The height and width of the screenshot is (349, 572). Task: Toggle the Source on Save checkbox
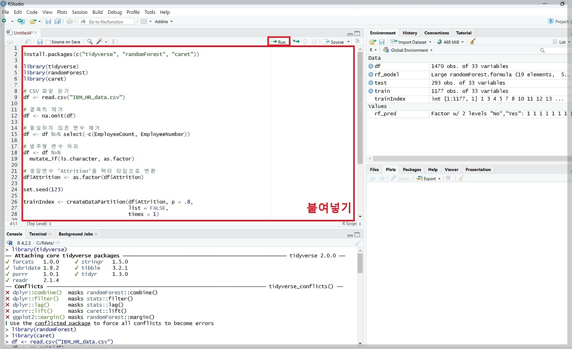tap(48, 42)
